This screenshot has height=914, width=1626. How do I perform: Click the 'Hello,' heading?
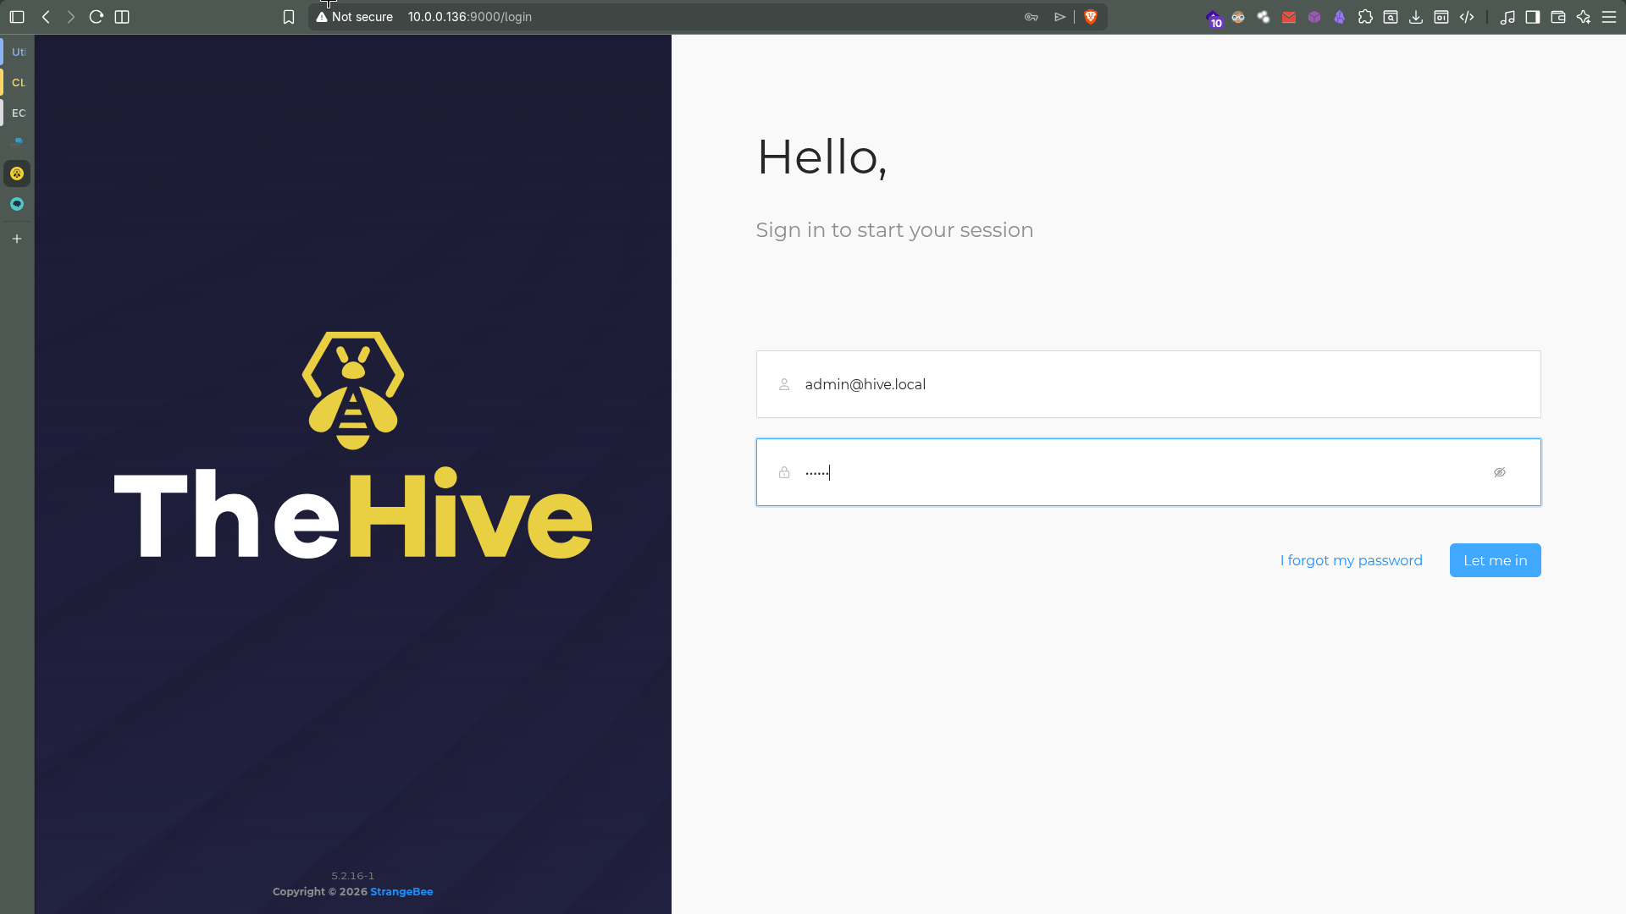tap(821, 157)
